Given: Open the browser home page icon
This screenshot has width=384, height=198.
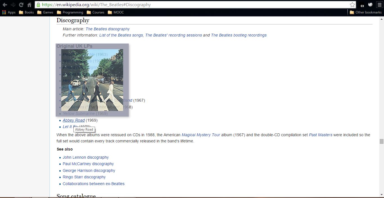Looking at the screenshot, I should 29,5.
